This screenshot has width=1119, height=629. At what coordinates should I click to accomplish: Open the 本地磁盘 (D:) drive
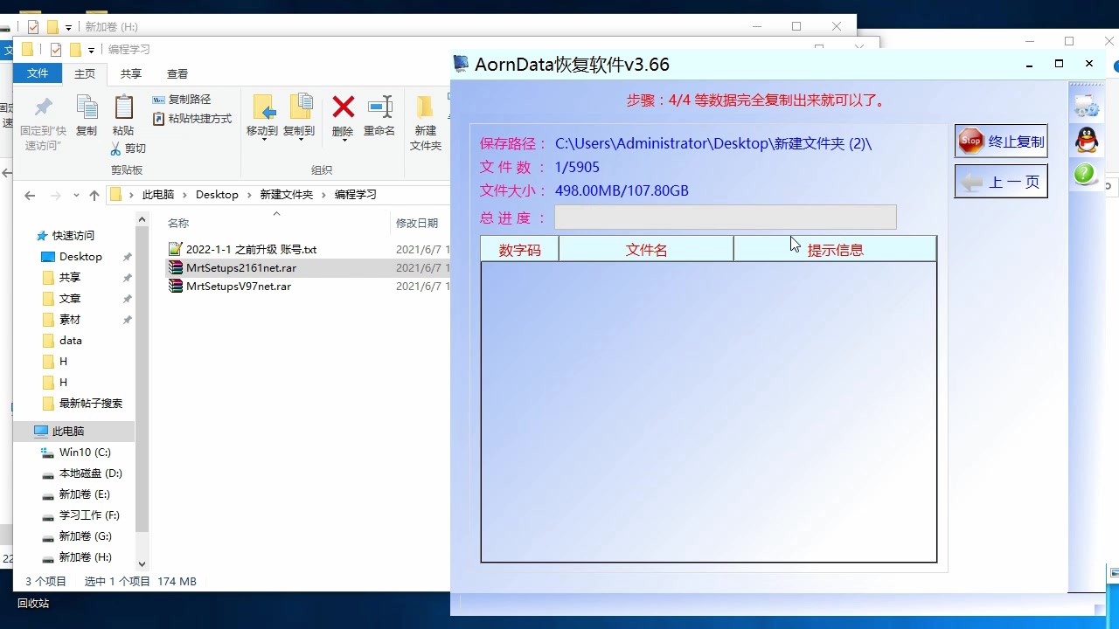(x=90, y=473)
